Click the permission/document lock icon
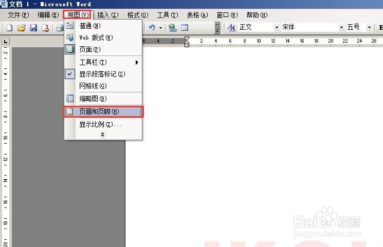This screenshot has height=247, width=383. pos(45,28)
